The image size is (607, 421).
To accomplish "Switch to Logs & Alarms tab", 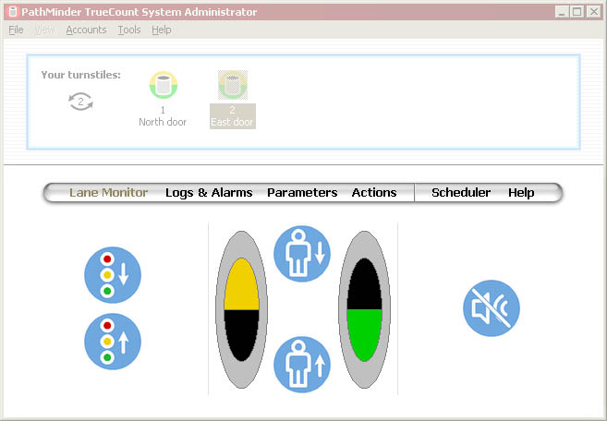I will 209,193.
